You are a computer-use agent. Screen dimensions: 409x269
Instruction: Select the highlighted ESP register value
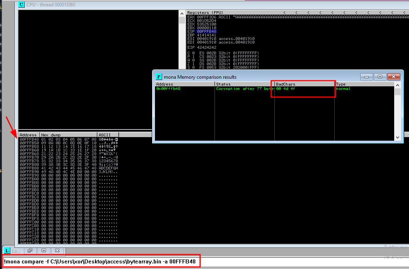(x=206, y=31)
